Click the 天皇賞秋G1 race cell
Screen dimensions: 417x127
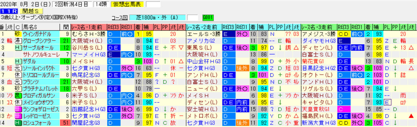click(x=319, y=109)
